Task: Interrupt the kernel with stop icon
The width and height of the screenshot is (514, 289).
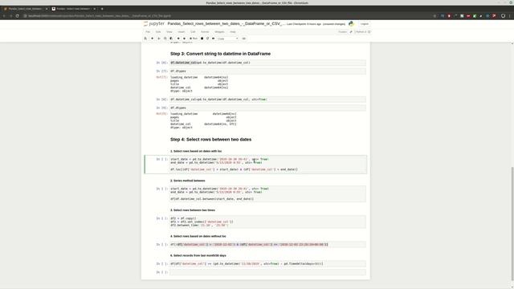Action: click(x=202, y=39)
